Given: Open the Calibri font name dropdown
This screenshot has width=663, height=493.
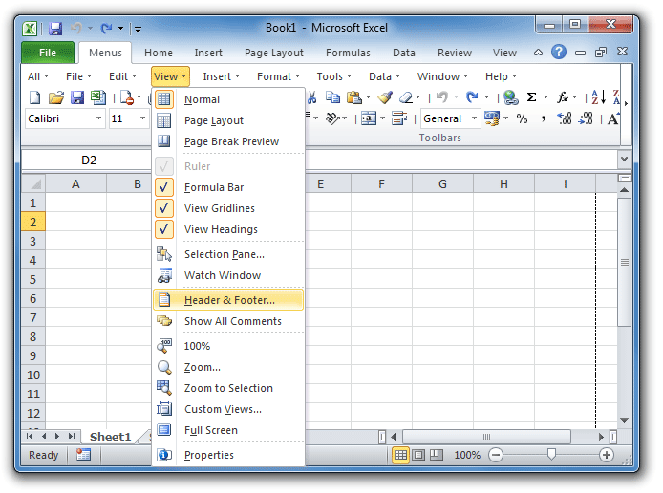Looking at the screenshot, I should [97, 119].
